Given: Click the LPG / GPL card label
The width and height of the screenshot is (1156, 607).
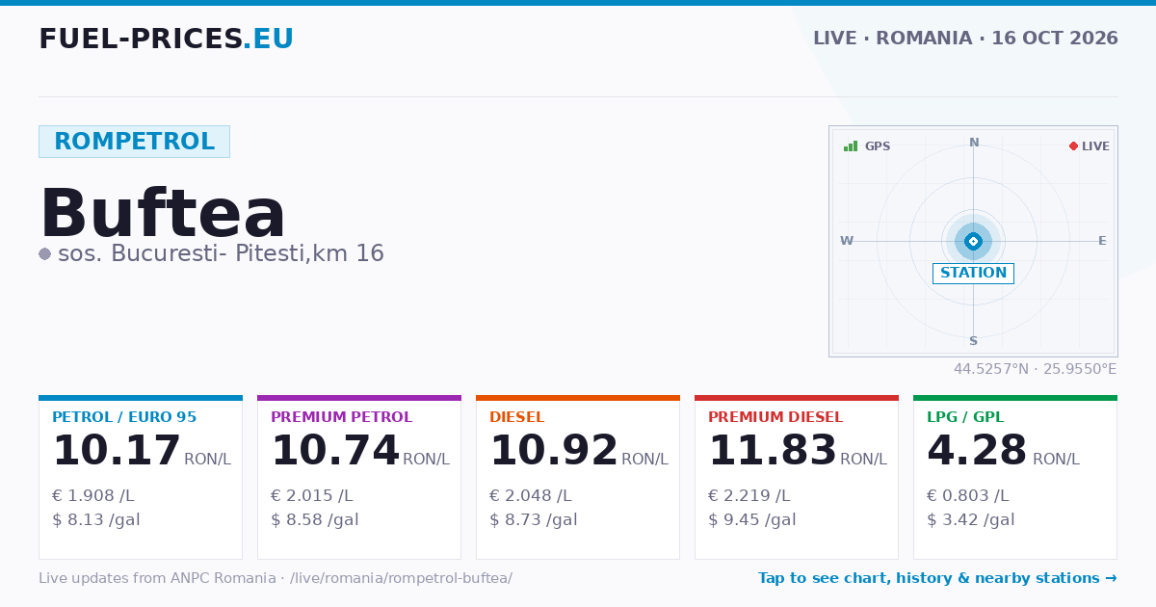Looking at the screenshot, I should point(965,417).
